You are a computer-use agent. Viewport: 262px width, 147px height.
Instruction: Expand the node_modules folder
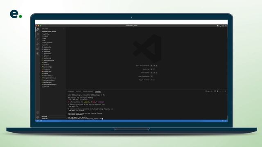(48, 42)
